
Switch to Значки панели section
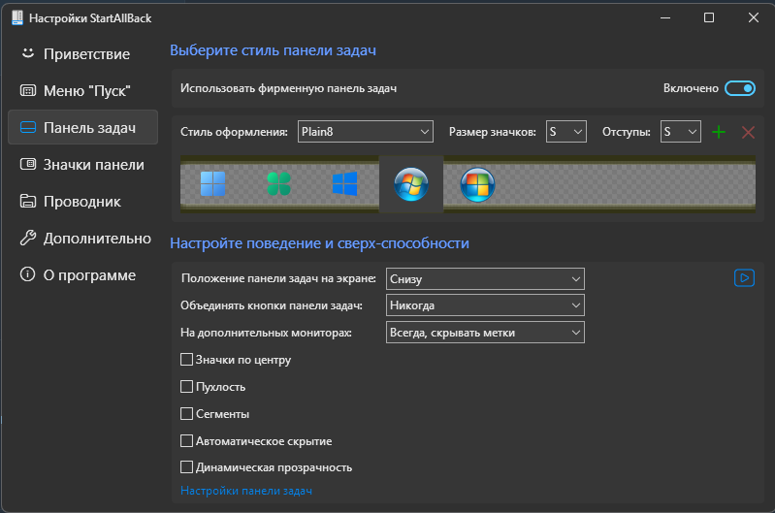click(x=83, y=165)
